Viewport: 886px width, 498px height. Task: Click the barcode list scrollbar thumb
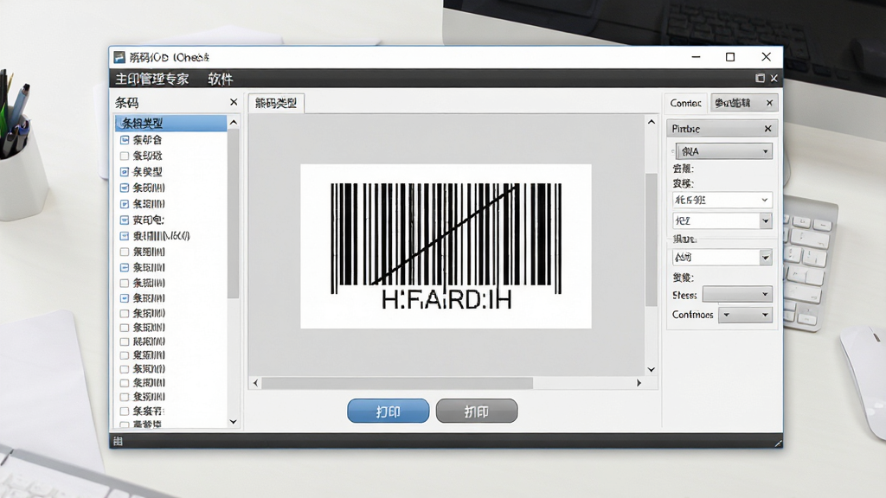[x=234, y=214]
